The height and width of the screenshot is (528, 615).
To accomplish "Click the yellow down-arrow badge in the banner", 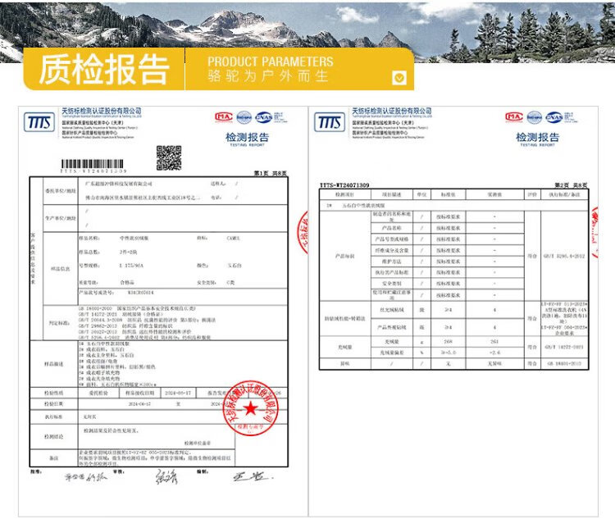I will click(399, 77).
